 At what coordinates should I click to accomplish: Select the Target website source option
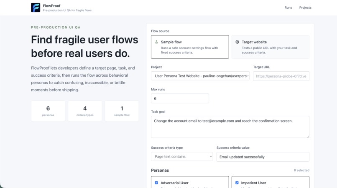coord(271,47)
